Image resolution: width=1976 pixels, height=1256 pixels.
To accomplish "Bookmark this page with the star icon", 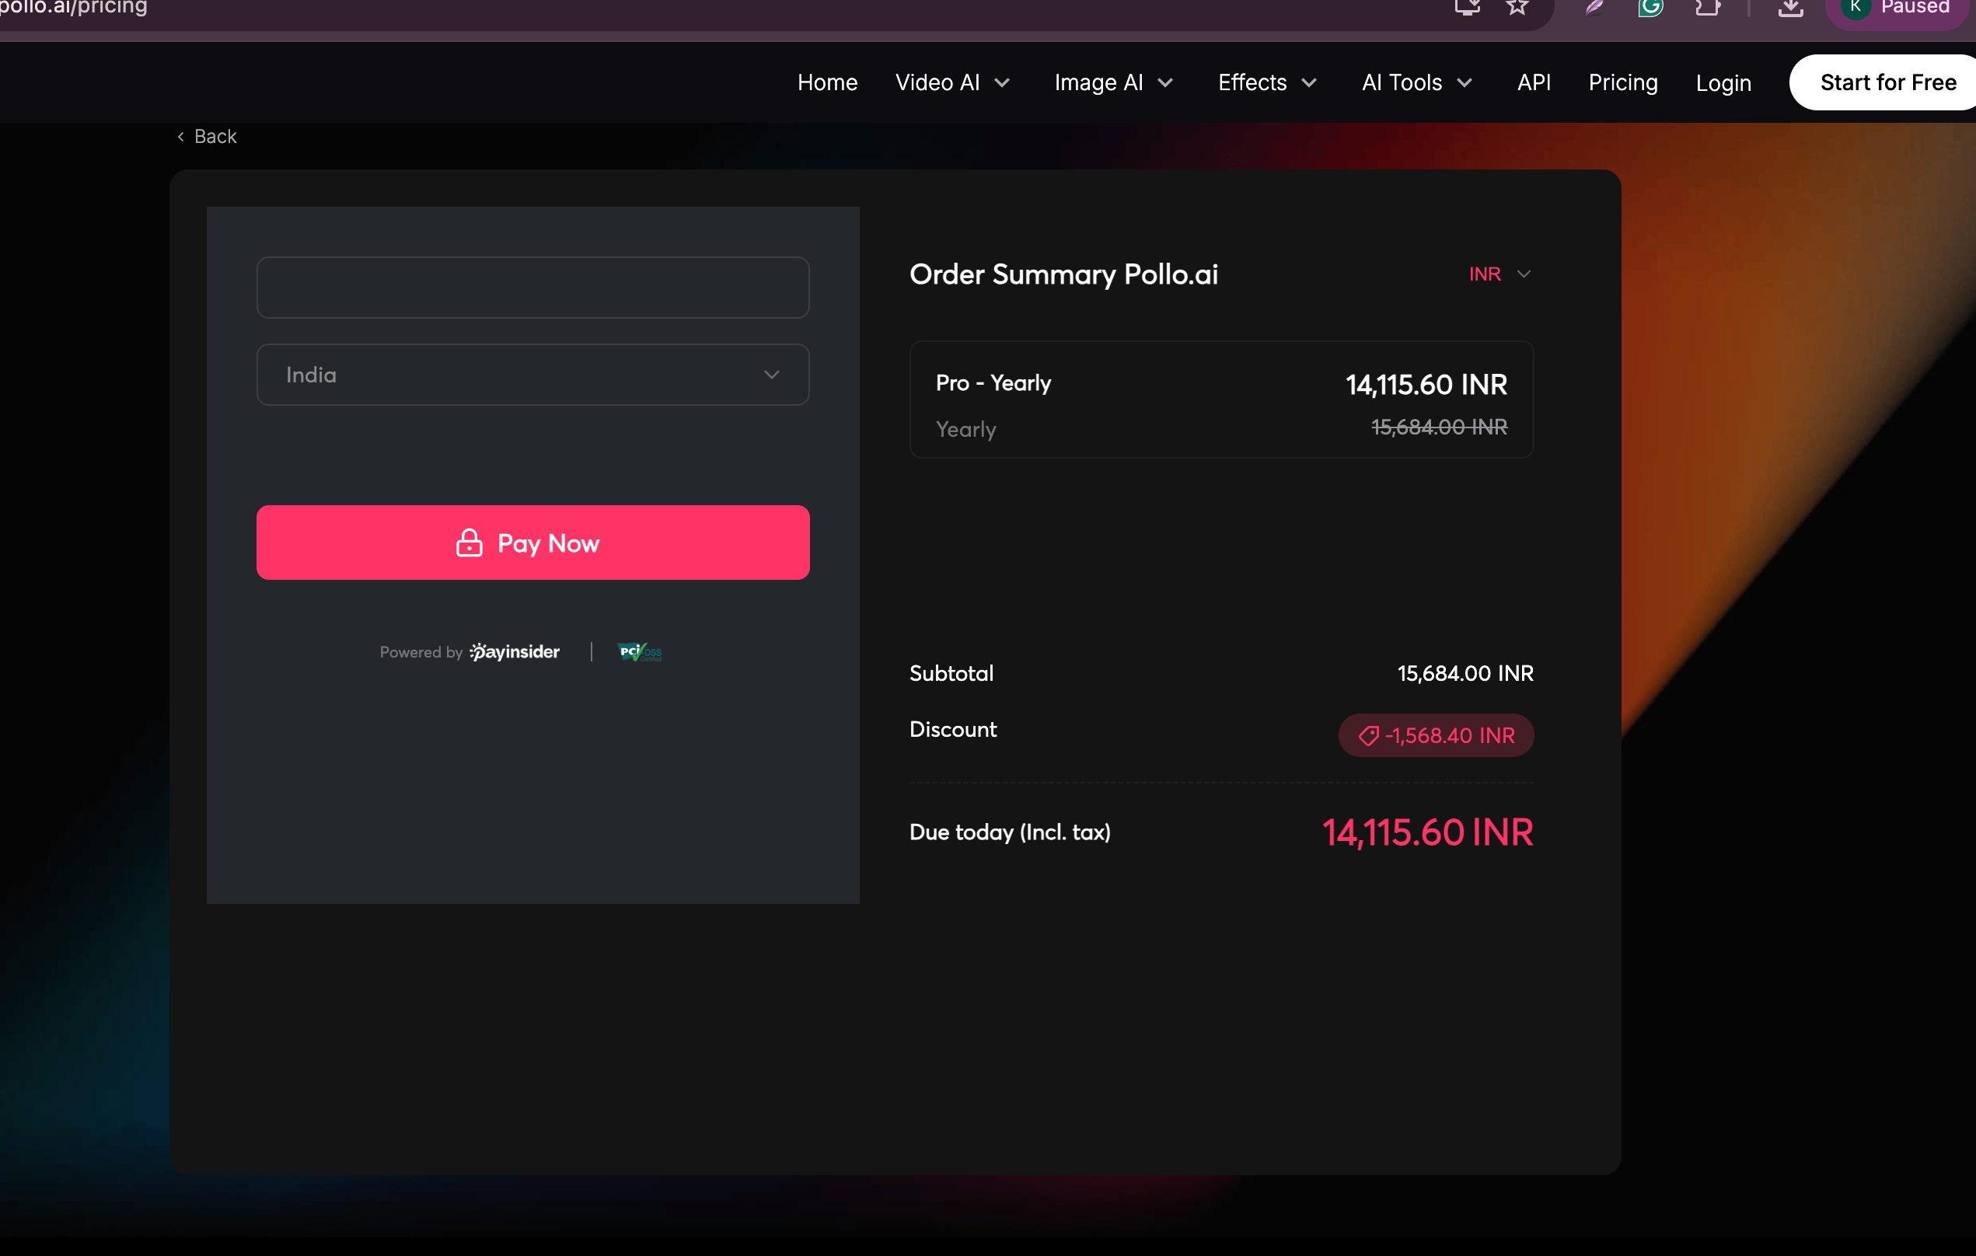I will 1517,7.
